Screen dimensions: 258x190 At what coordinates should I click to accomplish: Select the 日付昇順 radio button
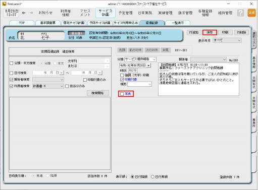click(152, 177)
